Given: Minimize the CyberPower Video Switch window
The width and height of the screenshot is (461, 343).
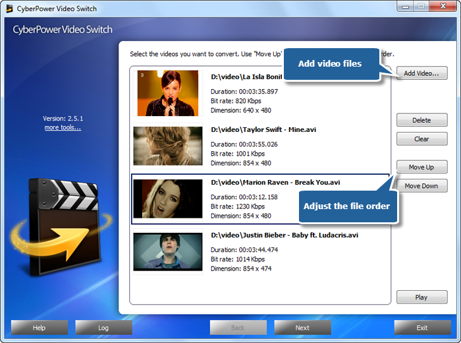Looking at the screenshot, I should click(406, 6).
